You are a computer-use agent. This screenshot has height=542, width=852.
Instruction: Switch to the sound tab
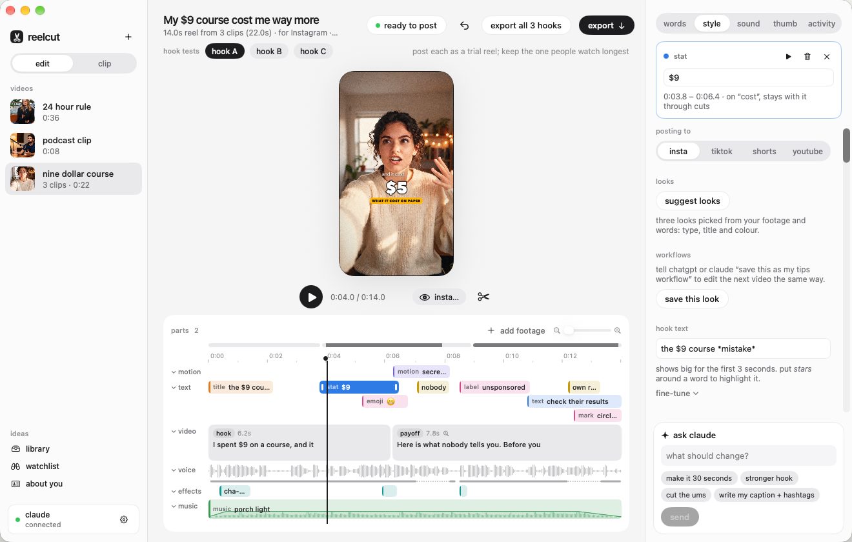(748, 23)
